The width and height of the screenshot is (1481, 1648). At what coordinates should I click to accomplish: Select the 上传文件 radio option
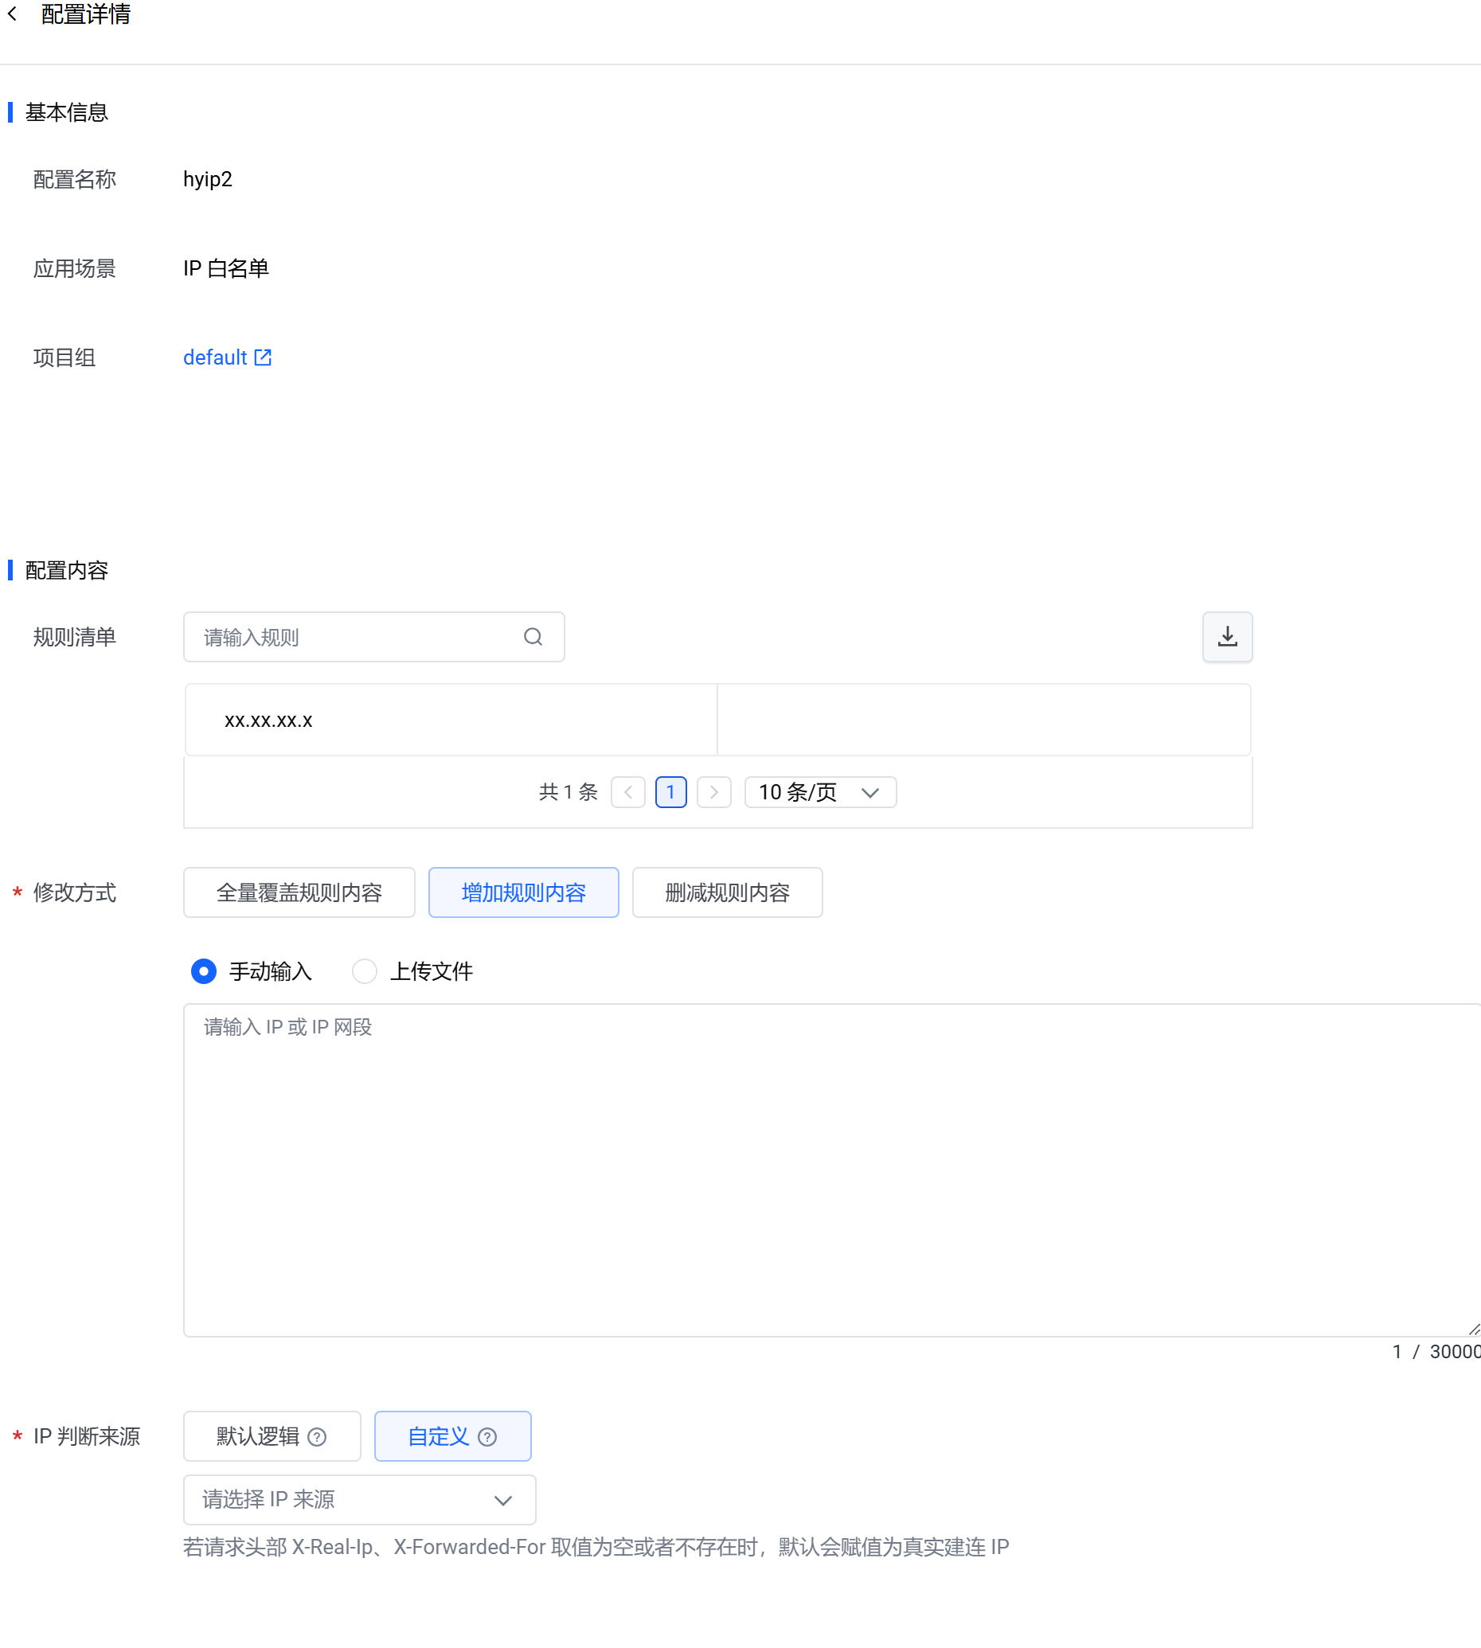365,971
